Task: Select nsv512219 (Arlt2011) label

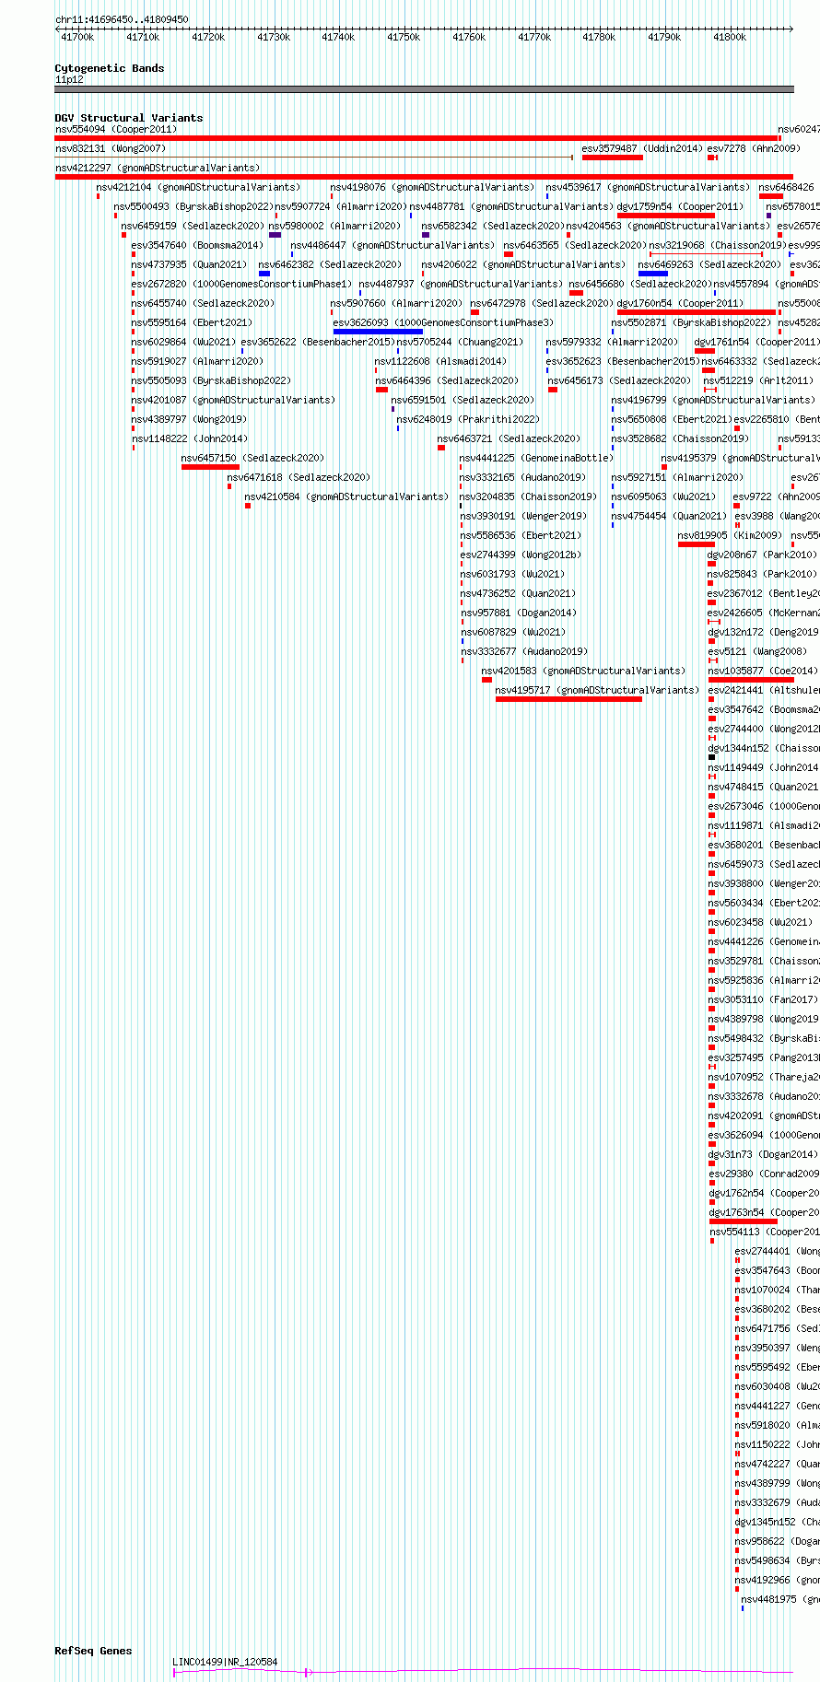Action: pyautogui.click(x=758, y=381)
